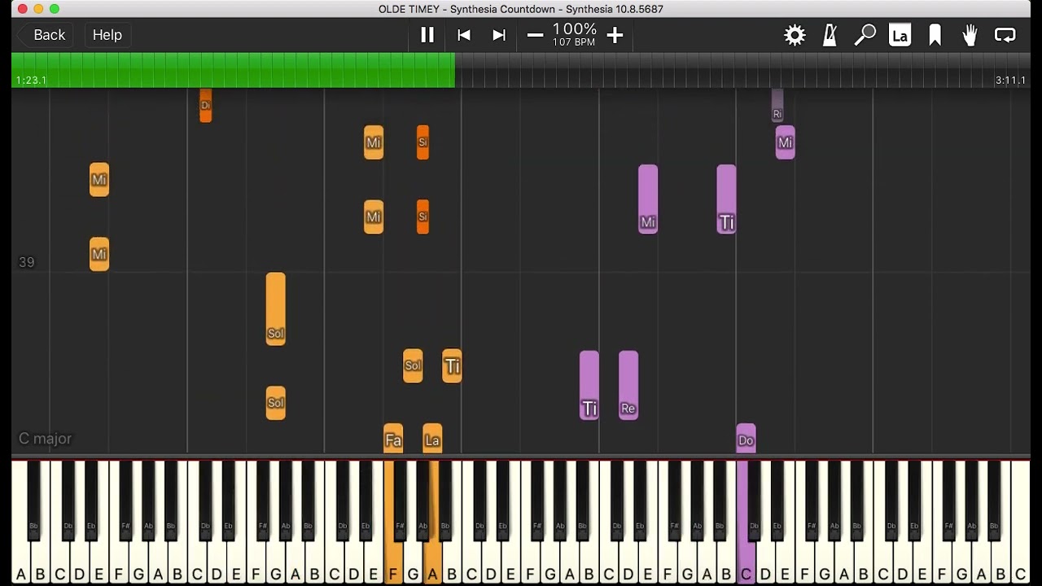Click the dark orange Di note
1042x586 pixels.
[x=206, y=105]
